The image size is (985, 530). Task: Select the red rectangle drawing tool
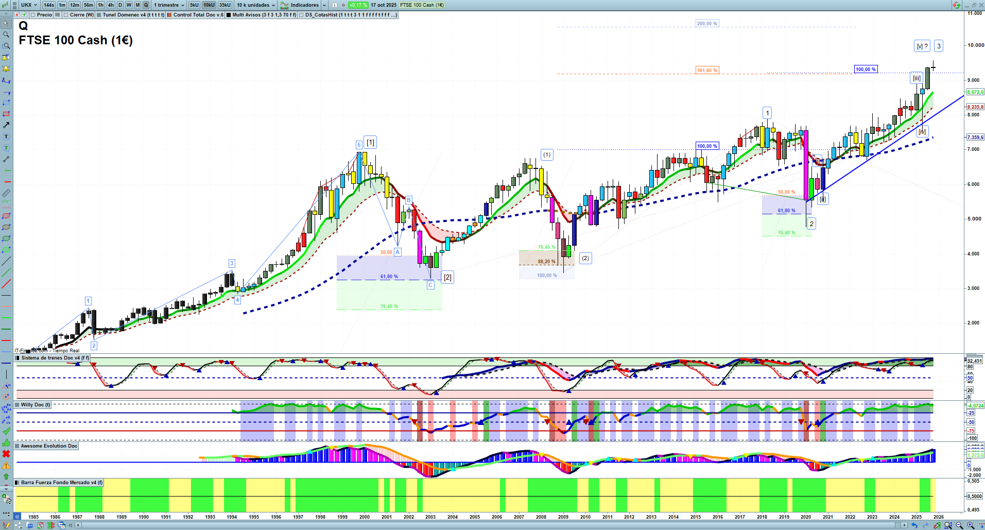click(6, 114)
